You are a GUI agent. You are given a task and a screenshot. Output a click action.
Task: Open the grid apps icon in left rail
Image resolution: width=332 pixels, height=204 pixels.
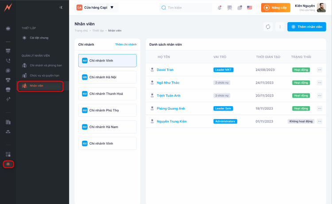coord(8,154)
